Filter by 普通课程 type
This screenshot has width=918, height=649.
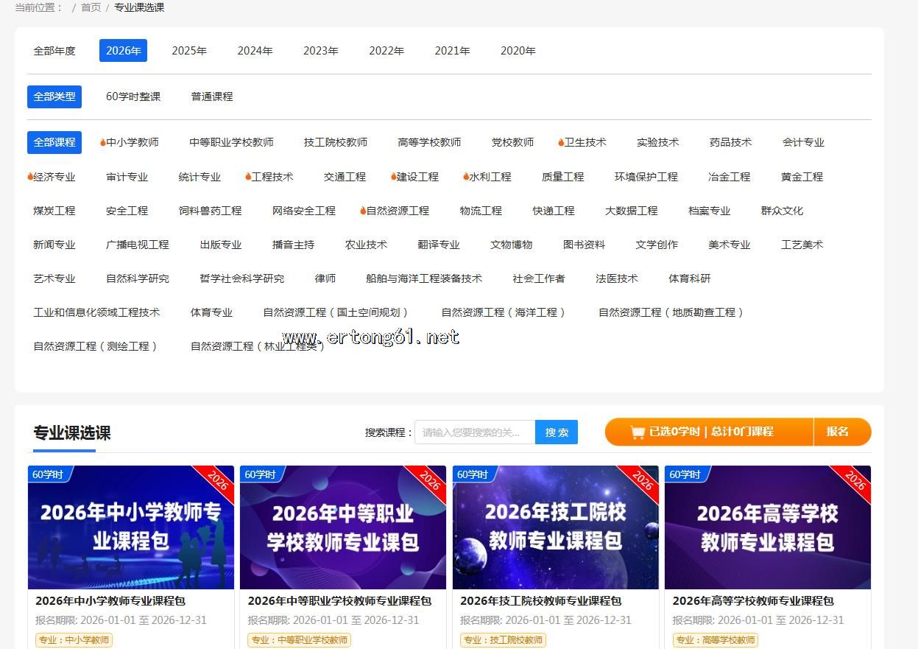point(212,97)
